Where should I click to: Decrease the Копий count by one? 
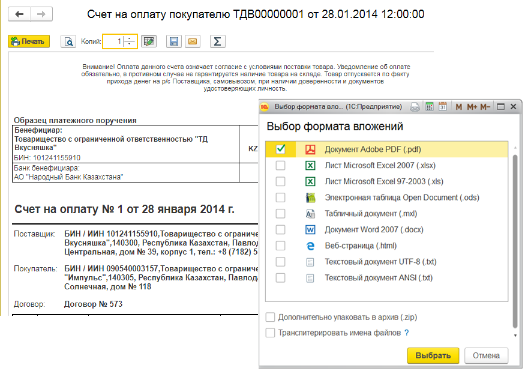pos(130,44)
